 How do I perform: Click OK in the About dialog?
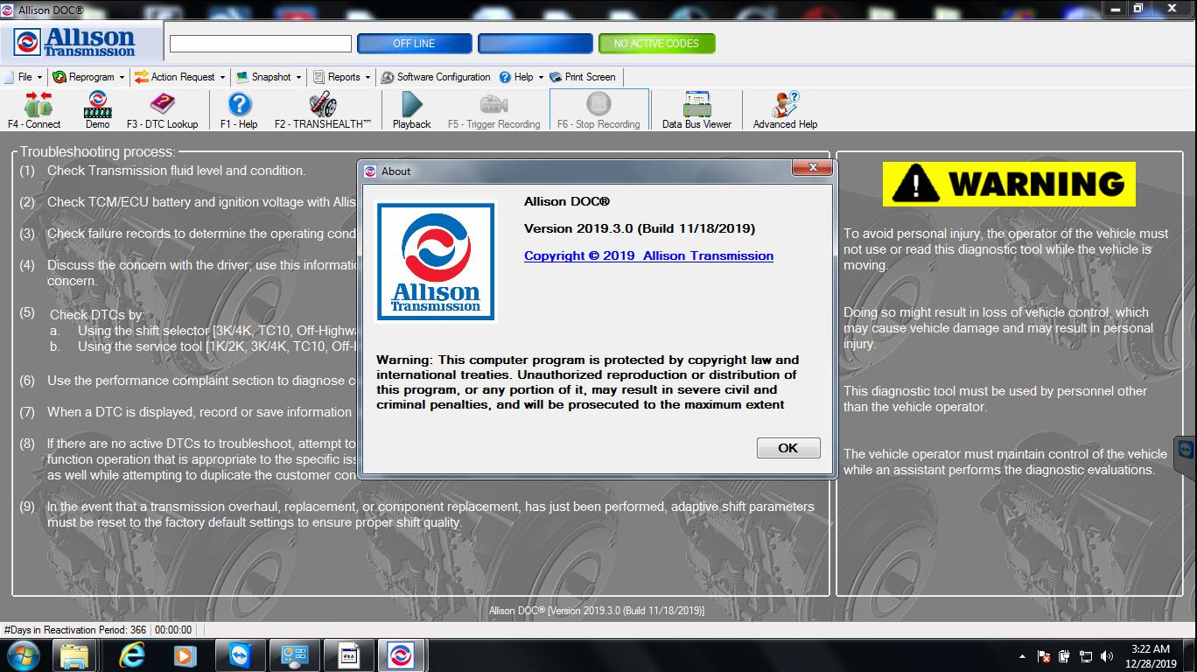(x=788, y=448)
